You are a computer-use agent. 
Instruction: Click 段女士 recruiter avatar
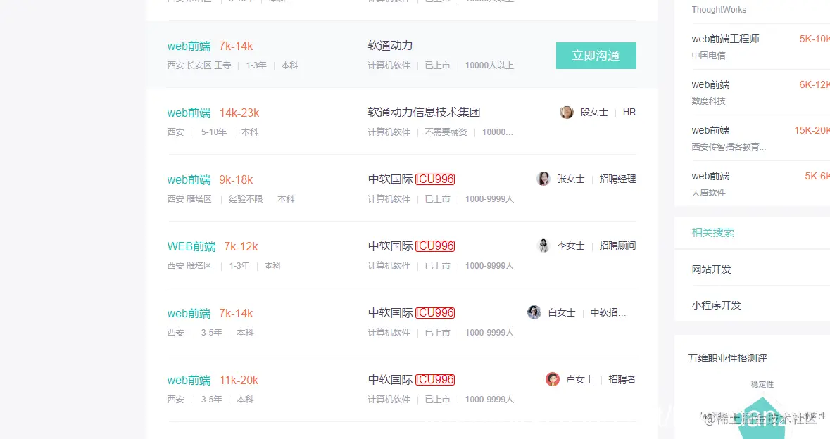pyautogui.click(x=567, y=112)
